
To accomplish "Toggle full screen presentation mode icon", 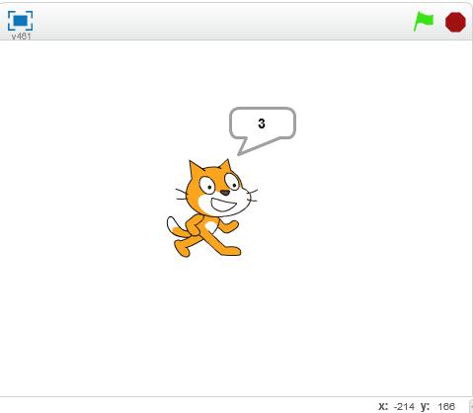I will tap(21, 21).
